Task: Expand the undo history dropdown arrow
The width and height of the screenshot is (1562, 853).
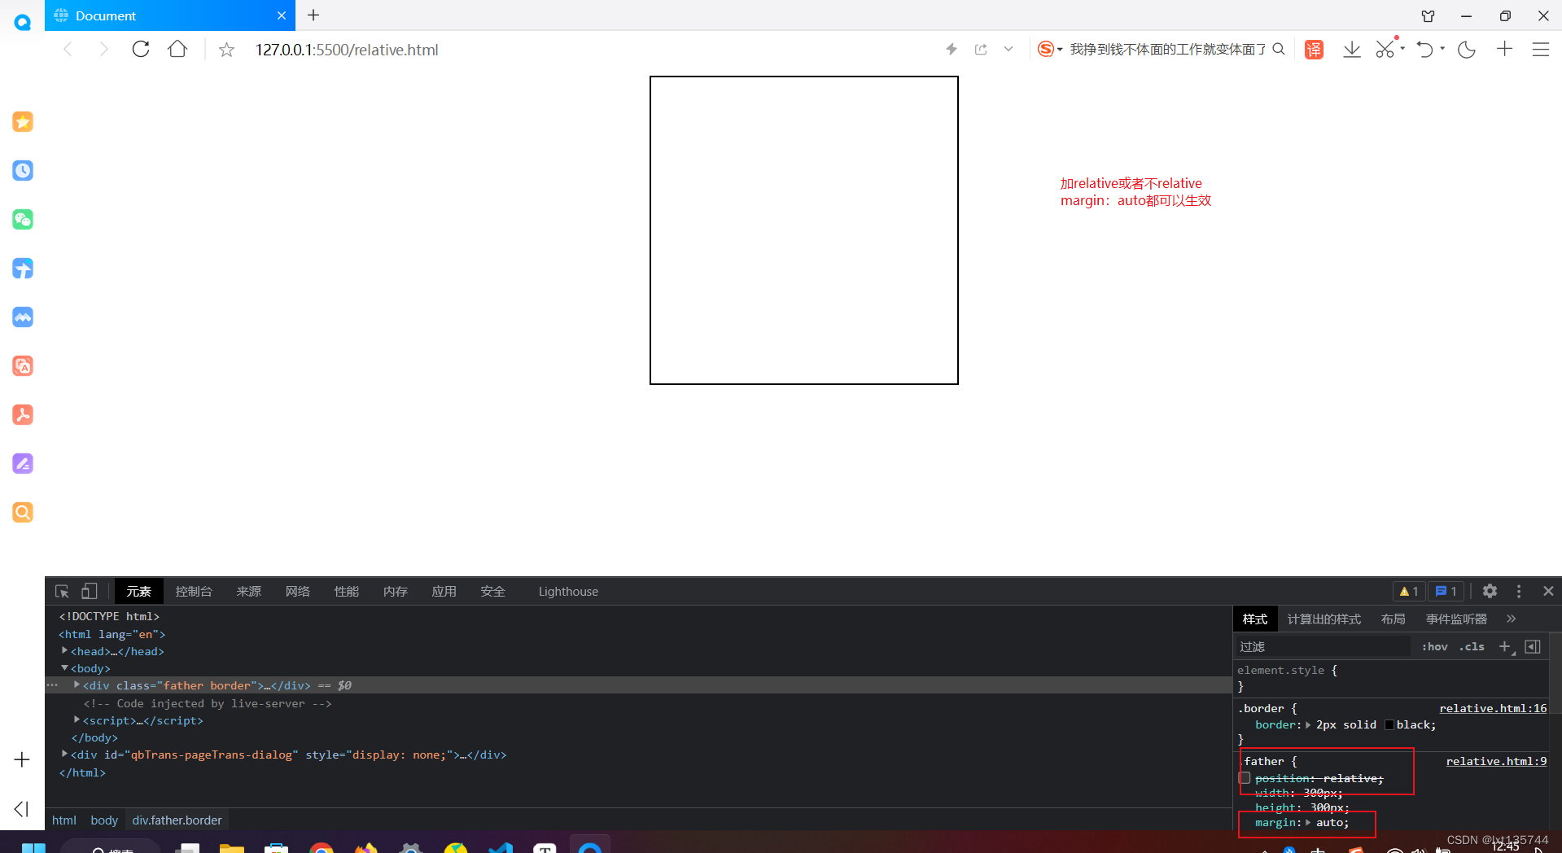Action: click(x=1442, y=49)
